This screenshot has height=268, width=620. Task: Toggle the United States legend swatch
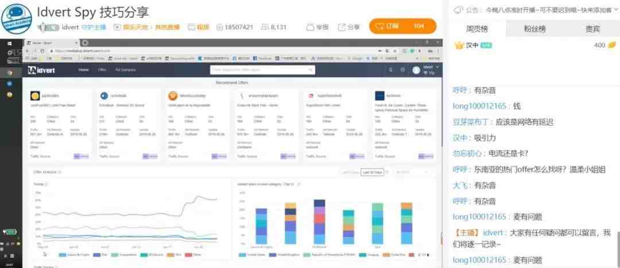pyautogui.click(x=242, y=255)
